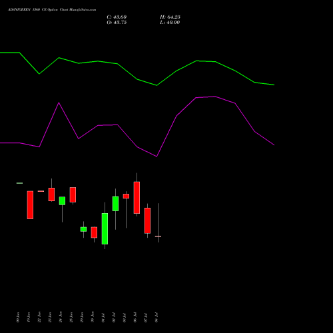Click the green indicator line on the chart
This screenshot has width=333, height=333.
point(137,79)
